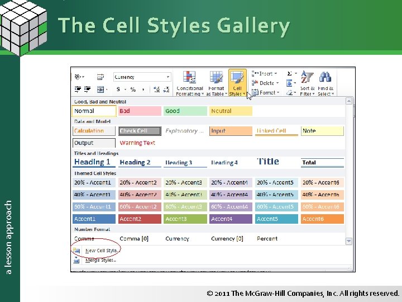402x302 pixels.
Task: Choose New Cell Style menu item
Action: click(101, 251)
